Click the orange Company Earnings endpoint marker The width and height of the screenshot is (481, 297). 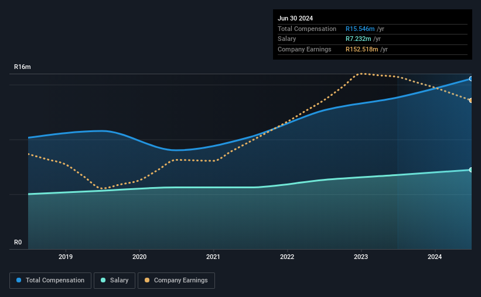470,101
